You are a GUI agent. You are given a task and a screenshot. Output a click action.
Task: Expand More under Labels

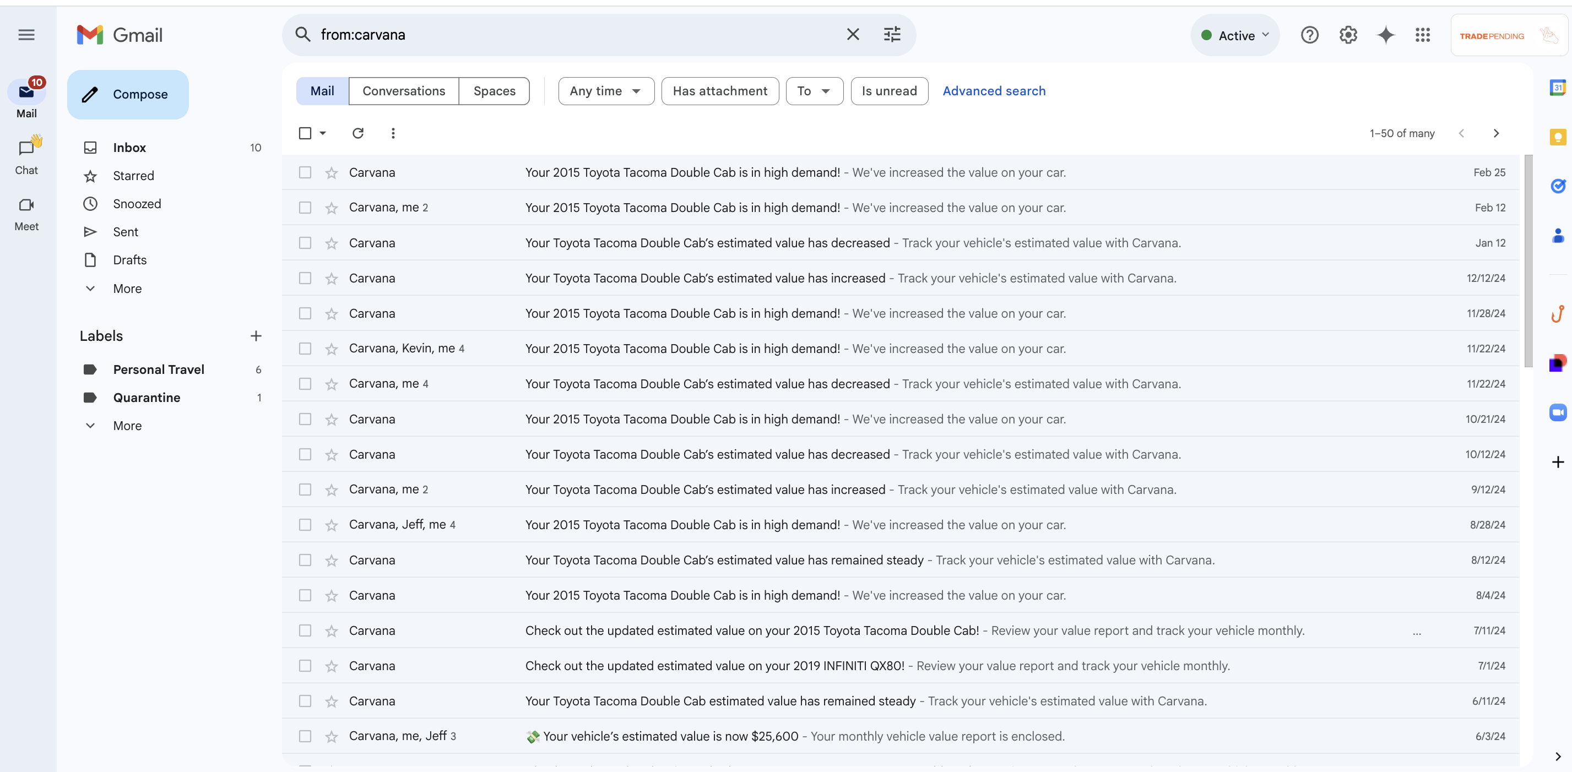(127, 426)
